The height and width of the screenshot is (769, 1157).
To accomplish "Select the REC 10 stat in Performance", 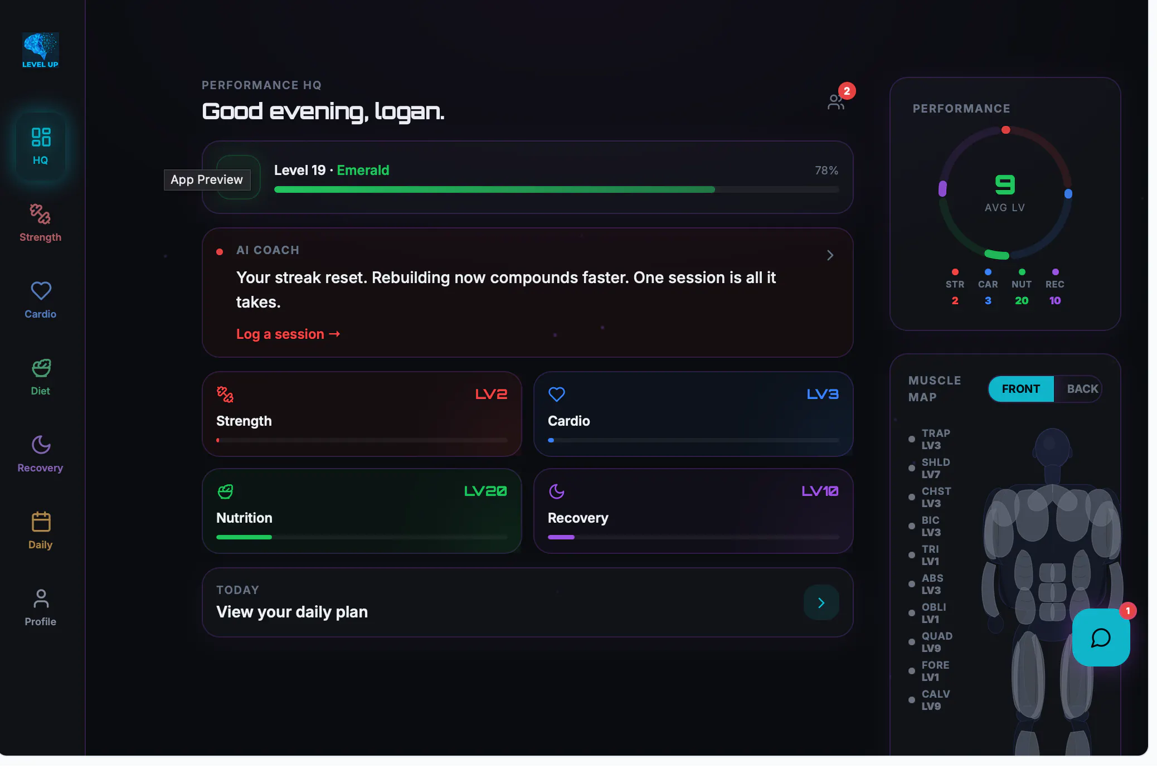I will 1054,288.
